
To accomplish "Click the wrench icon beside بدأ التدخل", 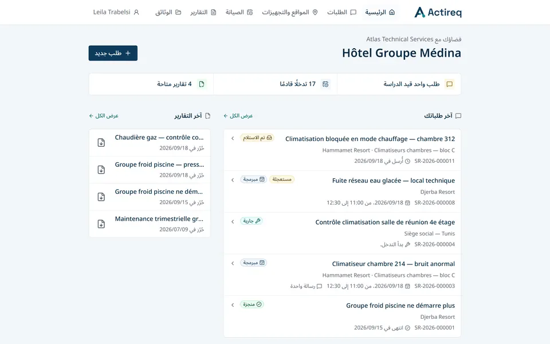I will click(x=407, y=244).
